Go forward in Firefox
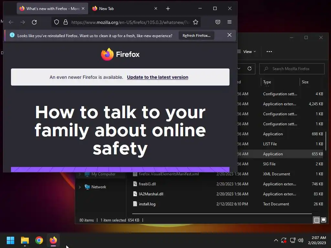The height and width of the screenshot is (248, 331). [x=23, y=22]
